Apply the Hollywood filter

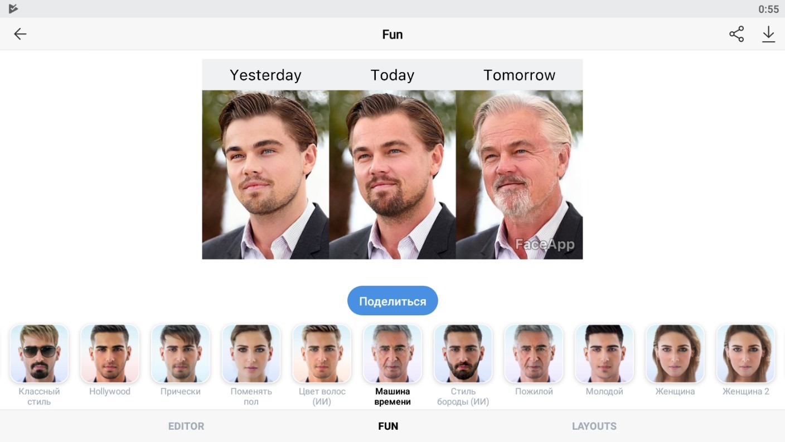pos(110,354)
